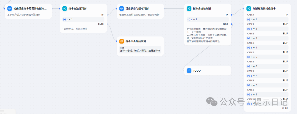297x114 pixels.
Task: Click branch icon of node containing c = 1
Action: coord(65,9)
